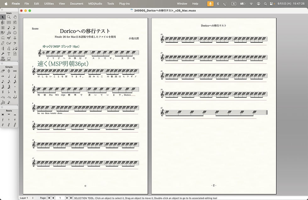Select the Resize notes tool
The height and width of the screenshot is (200, 308).
[15, 48]
